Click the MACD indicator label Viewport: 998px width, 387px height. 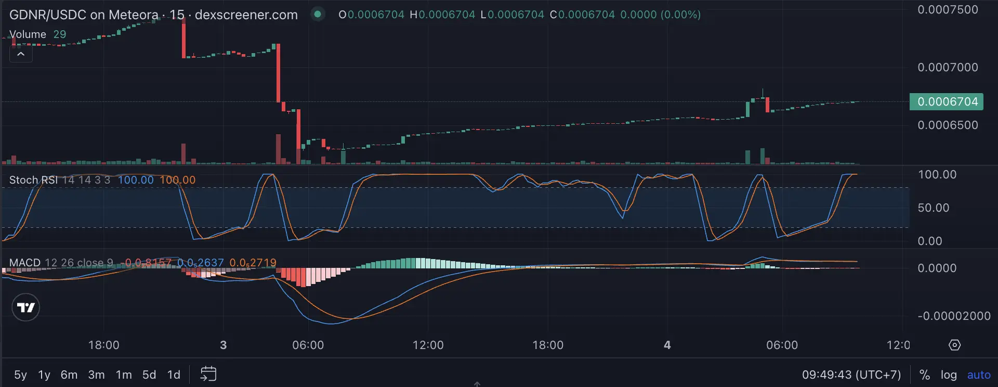coord(24,263)
